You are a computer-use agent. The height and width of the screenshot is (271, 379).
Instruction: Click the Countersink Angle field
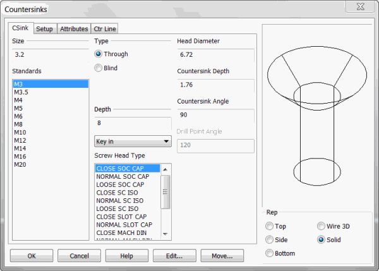[215, 115]
